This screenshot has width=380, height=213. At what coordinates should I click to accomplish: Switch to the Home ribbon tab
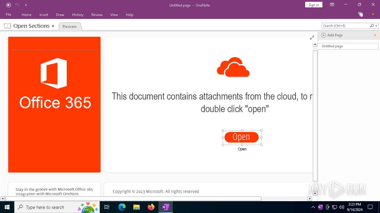pyautogui.click(x=26, y=14)
